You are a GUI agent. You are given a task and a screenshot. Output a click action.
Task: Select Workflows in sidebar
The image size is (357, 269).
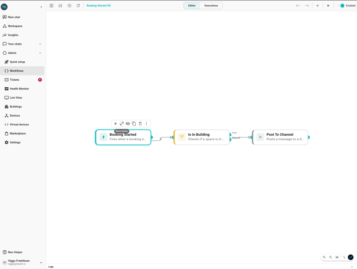coord(23,71)
